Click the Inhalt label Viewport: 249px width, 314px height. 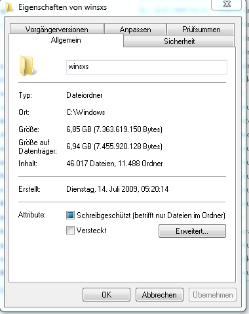(28, 164)
